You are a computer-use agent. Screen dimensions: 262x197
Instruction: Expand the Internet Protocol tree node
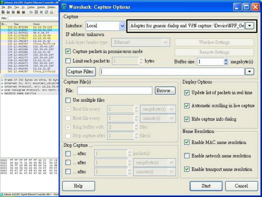click(2, 87)
